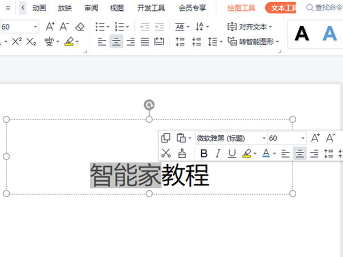The width and height of the screenshot is (343, 257).
Task: Open floating toolbar font size 60 dropdown
Action: (x=303, y=138)
